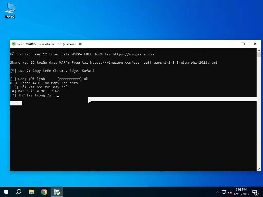Screen dimensions: 263x197
Task: Open This PC desktop icon
Action: pyautogui.click(x=10, y=11)
